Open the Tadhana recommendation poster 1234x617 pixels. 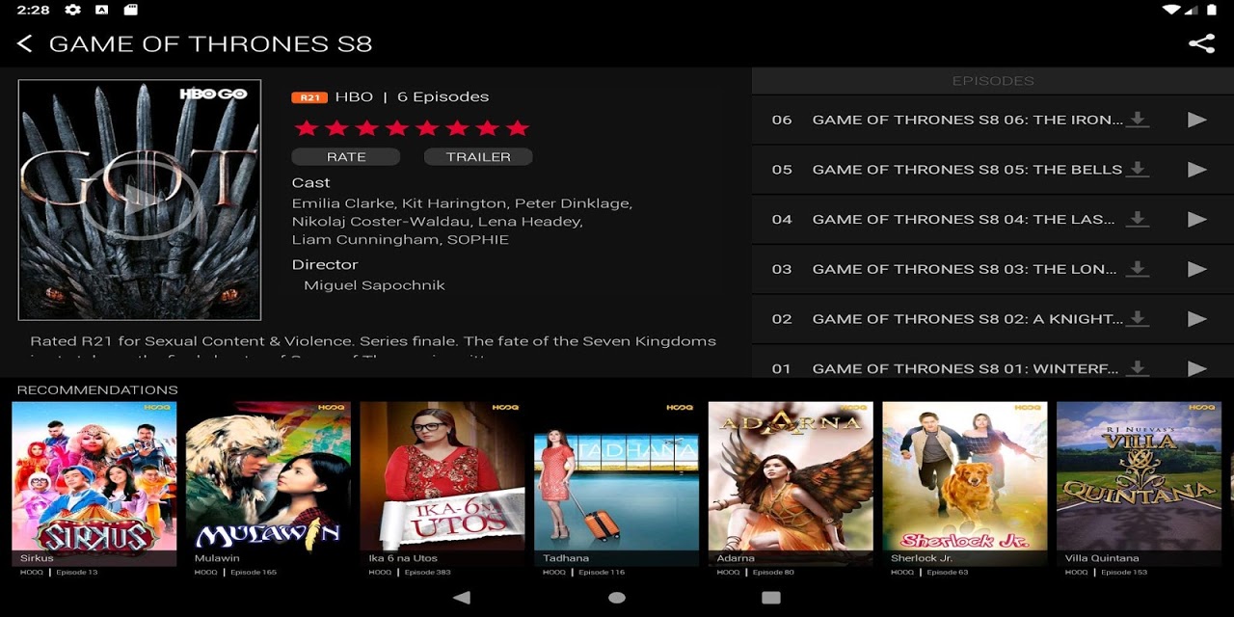pyautogui.click(x=616, y=483)
